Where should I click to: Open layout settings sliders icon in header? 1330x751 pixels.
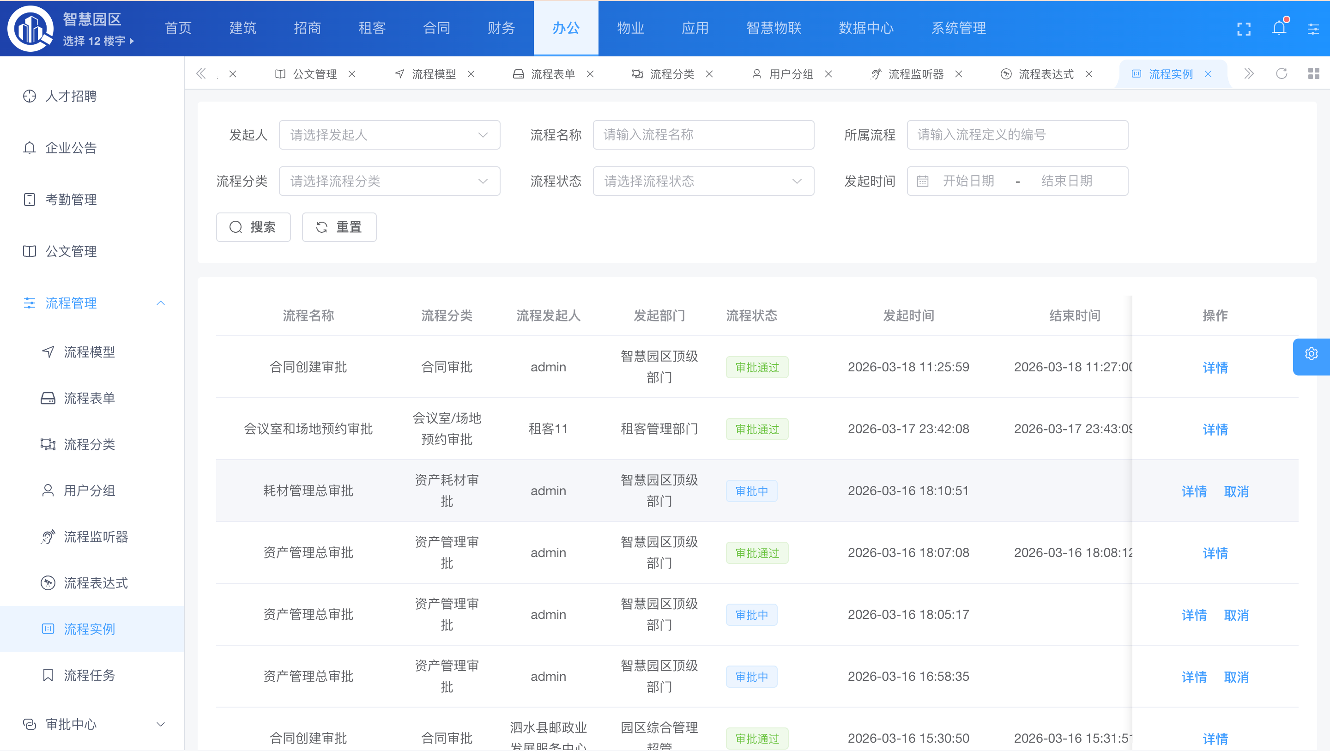(x=1313, y=29)
